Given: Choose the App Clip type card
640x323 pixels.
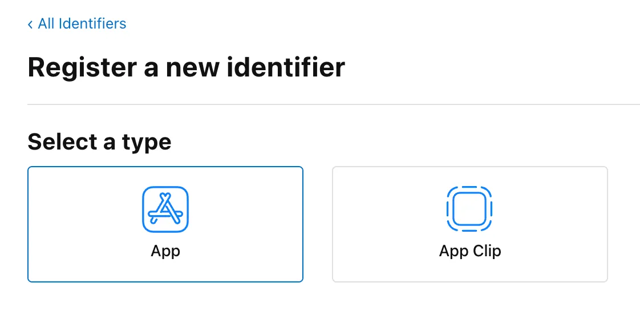Looking at the screenshot, I should pyautogui.click(x=469, y=224).
